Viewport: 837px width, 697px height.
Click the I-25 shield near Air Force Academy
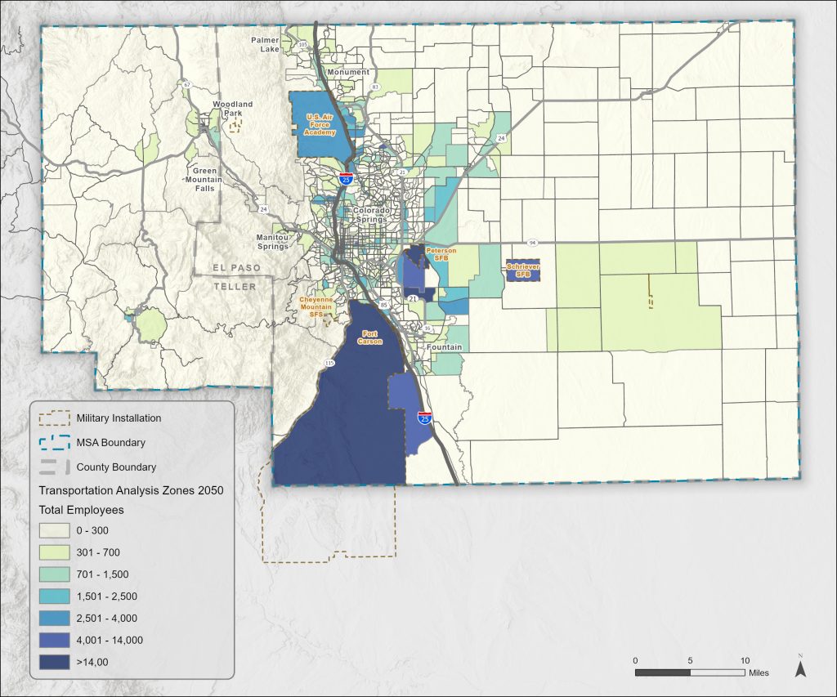[346, 179]
